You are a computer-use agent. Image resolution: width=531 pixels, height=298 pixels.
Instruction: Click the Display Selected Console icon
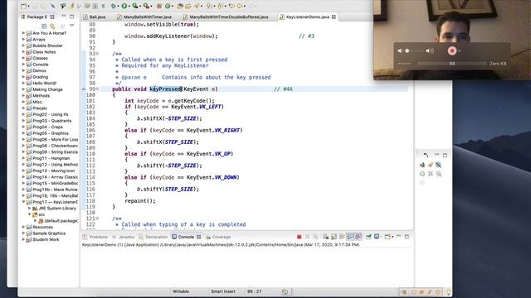(x=377, y=237)
